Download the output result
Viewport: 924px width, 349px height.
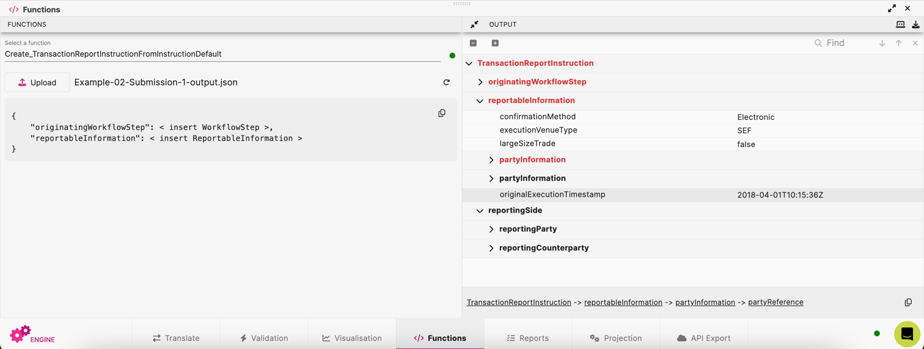[915, 24]
